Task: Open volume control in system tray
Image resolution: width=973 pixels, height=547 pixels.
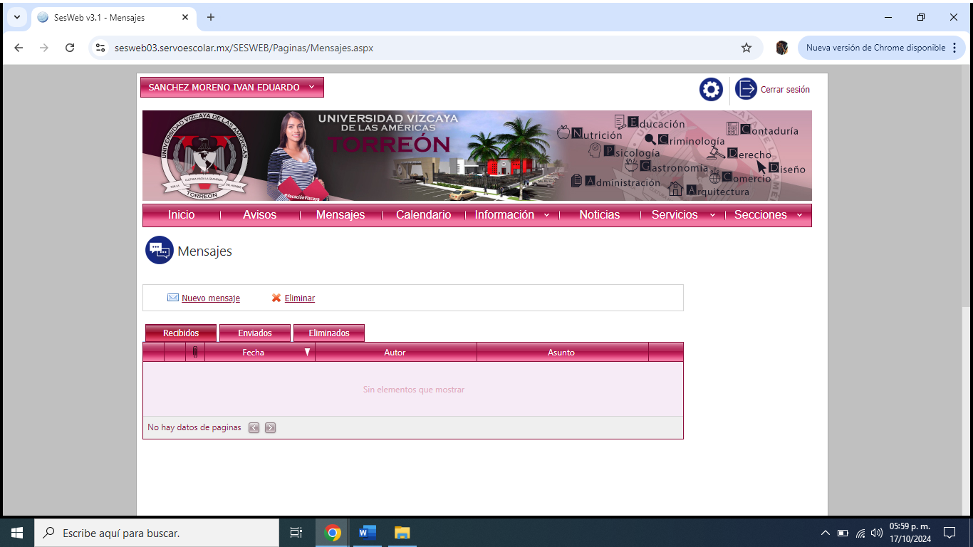Action: pyautogui.click(x=877, y=533)
